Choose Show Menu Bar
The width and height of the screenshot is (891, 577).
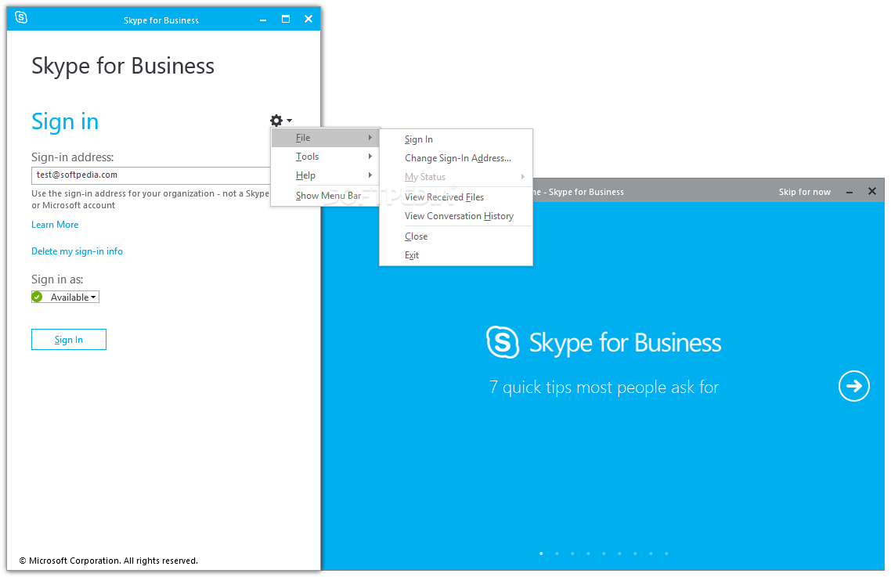point(325,196)
